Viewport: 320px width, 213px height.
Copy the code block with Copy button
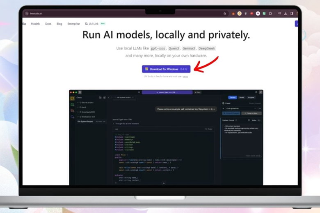tap(208, 129)
